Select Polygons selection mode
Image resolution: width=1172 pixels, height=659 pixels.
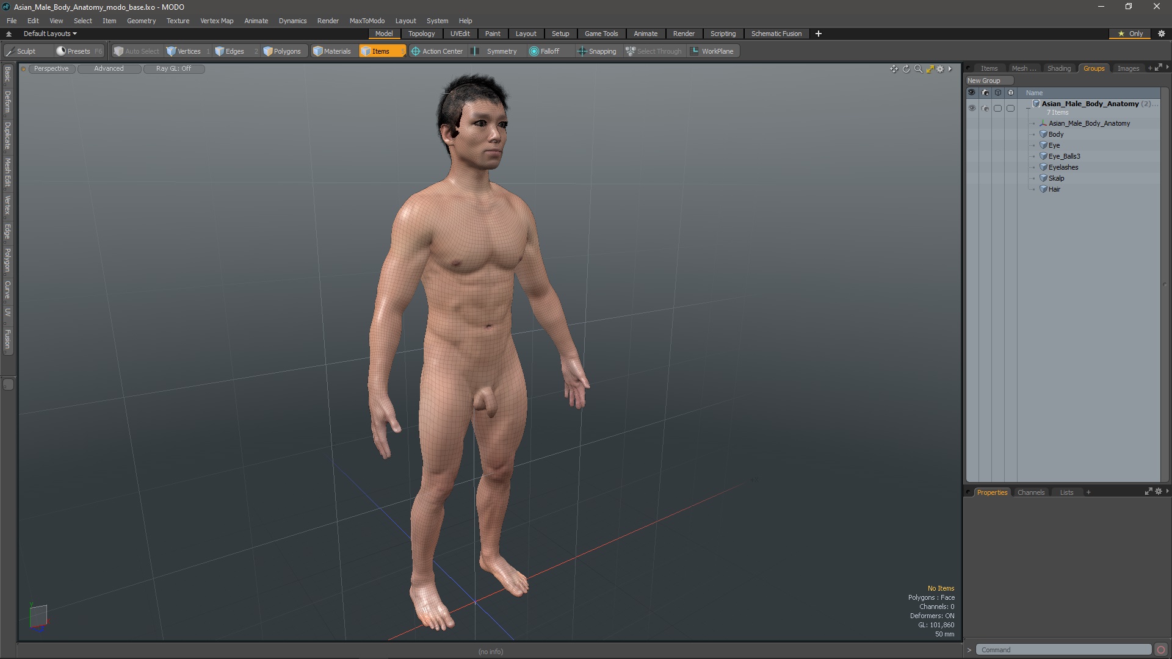coord(282,51)
